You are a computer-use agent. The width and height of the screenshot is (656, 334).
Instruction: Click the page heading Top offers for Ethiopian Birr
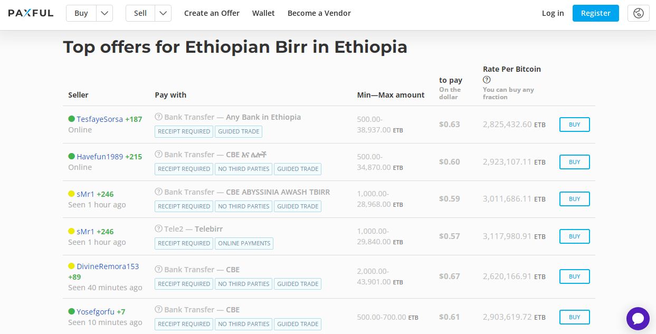[x=235, y=47]
